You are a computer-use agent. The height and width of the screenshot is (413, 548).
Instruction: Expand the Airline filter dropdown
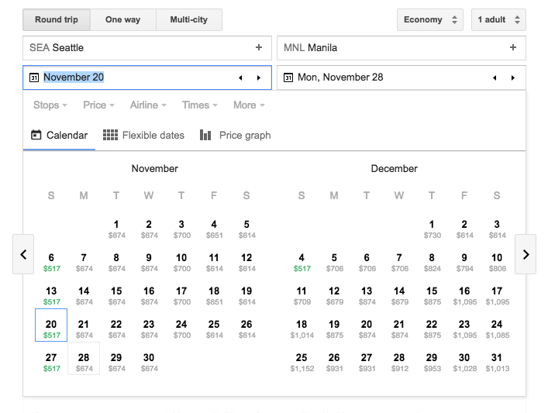pos(149,105)
